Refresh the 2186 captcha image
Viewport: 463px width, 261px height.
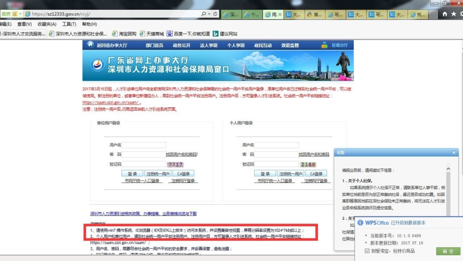pos(308,164)
